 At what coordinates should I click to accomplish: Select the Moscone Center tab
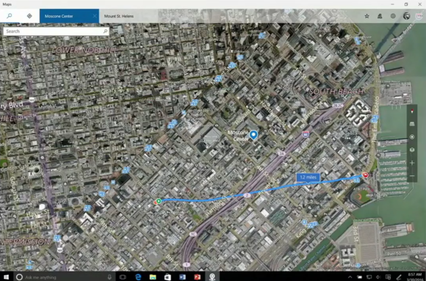pyautogui.click(x=59, y=16)
